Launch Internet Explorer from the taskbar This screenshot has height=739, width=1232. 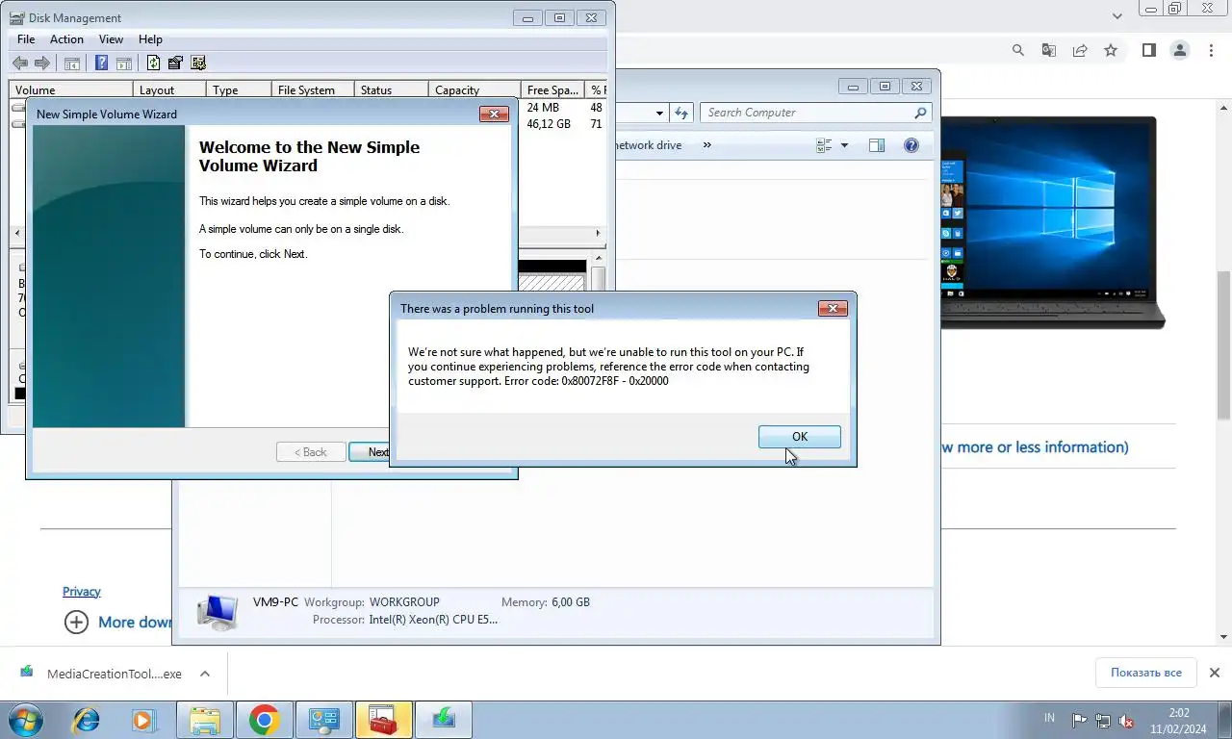click(86, 720)
